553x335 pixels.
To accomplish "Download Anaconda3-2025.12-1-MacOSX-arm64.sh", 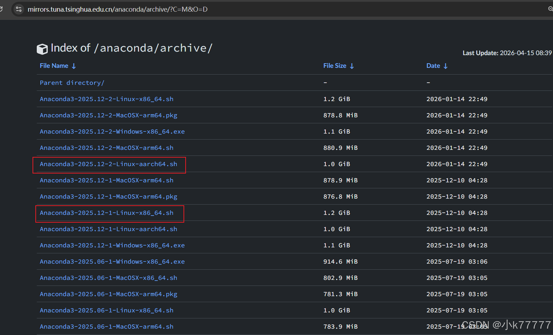I will coord(107,180).
